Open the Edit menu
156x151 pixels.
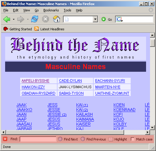(x=16, y=10)
